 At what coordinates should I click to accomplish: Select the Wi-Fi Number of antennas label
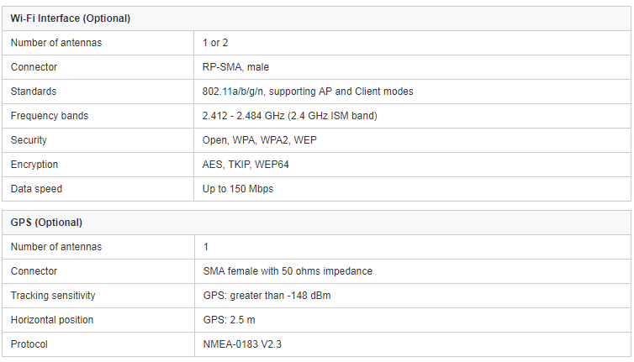56,43
